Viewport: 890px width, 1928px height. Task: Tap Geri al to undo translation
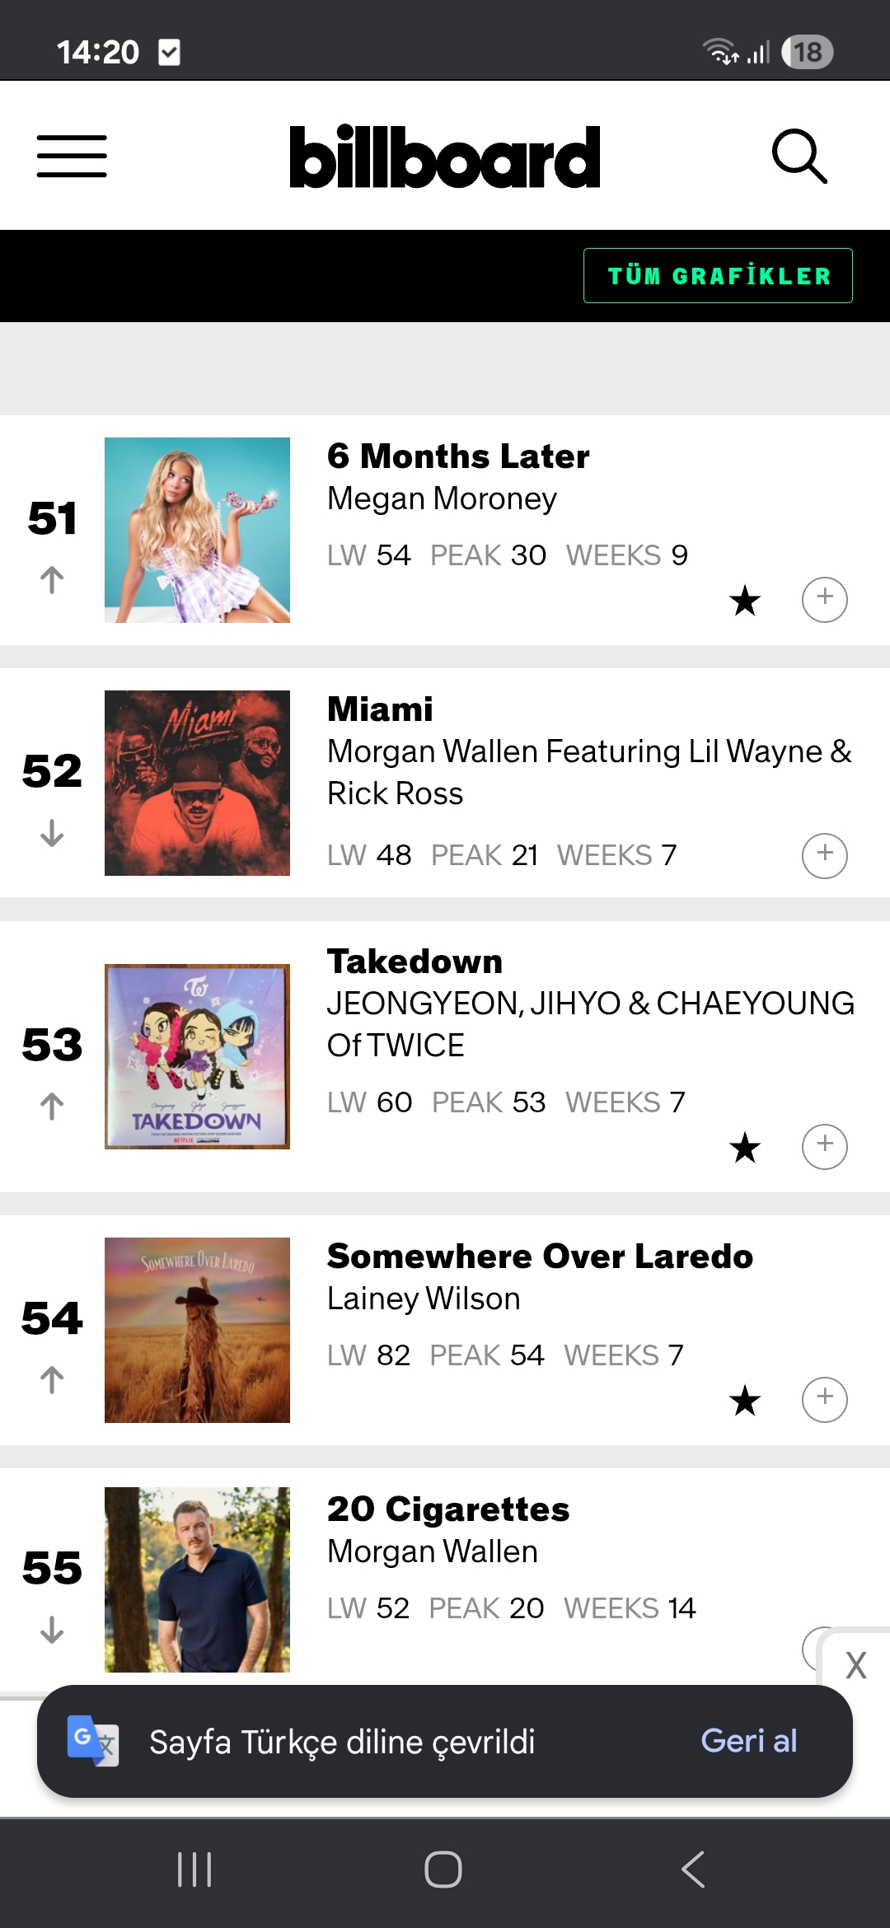pos(749,1741)
